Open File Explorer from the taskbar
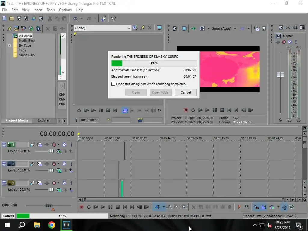Image resolution: width=308 pixels, height=231 pixels. [x=37, y=225]
